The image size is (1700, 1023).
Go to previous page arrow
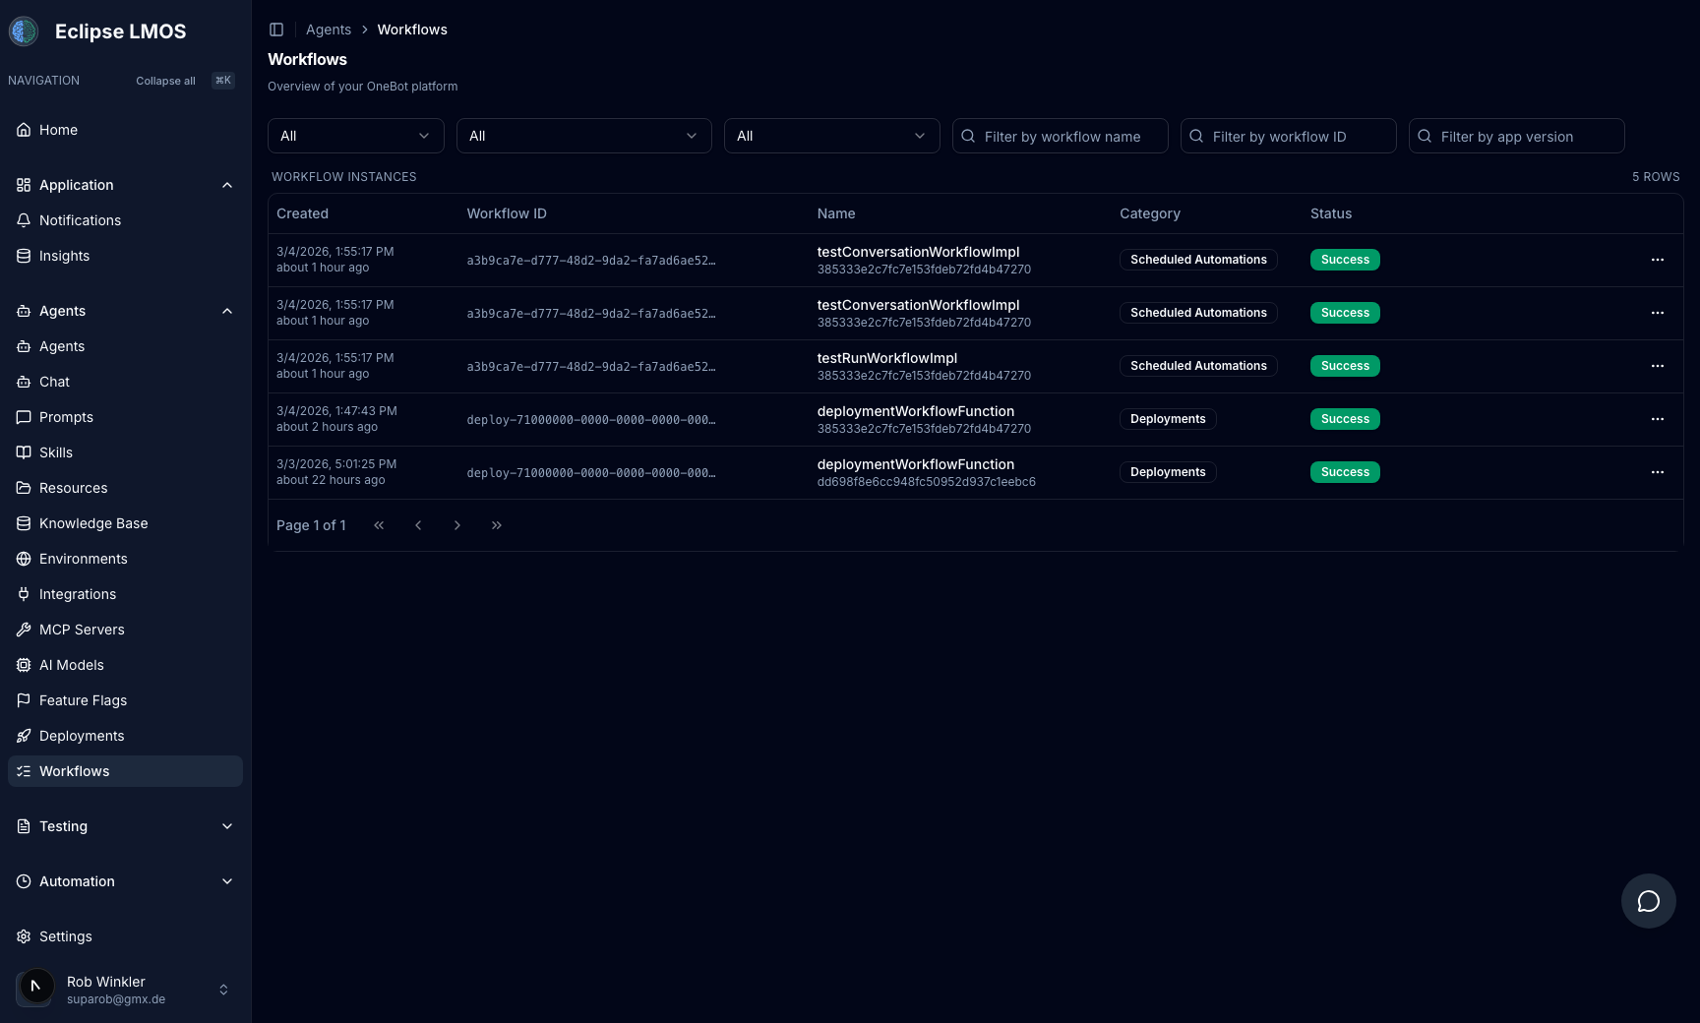[418, 525]
